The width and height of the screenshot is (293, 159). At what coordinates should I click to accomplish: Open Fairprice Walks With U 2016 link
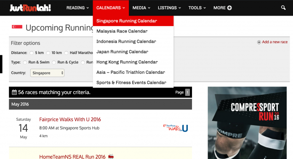(x=70, y=119)
